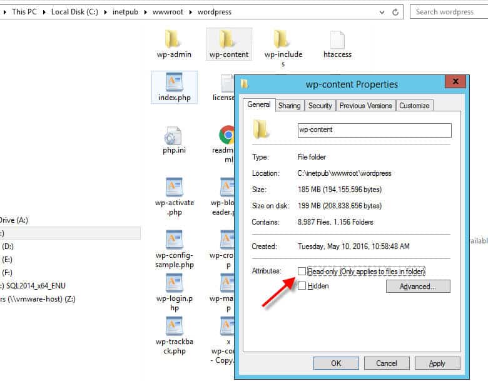Click the Location path text value

tap(344, 173)
